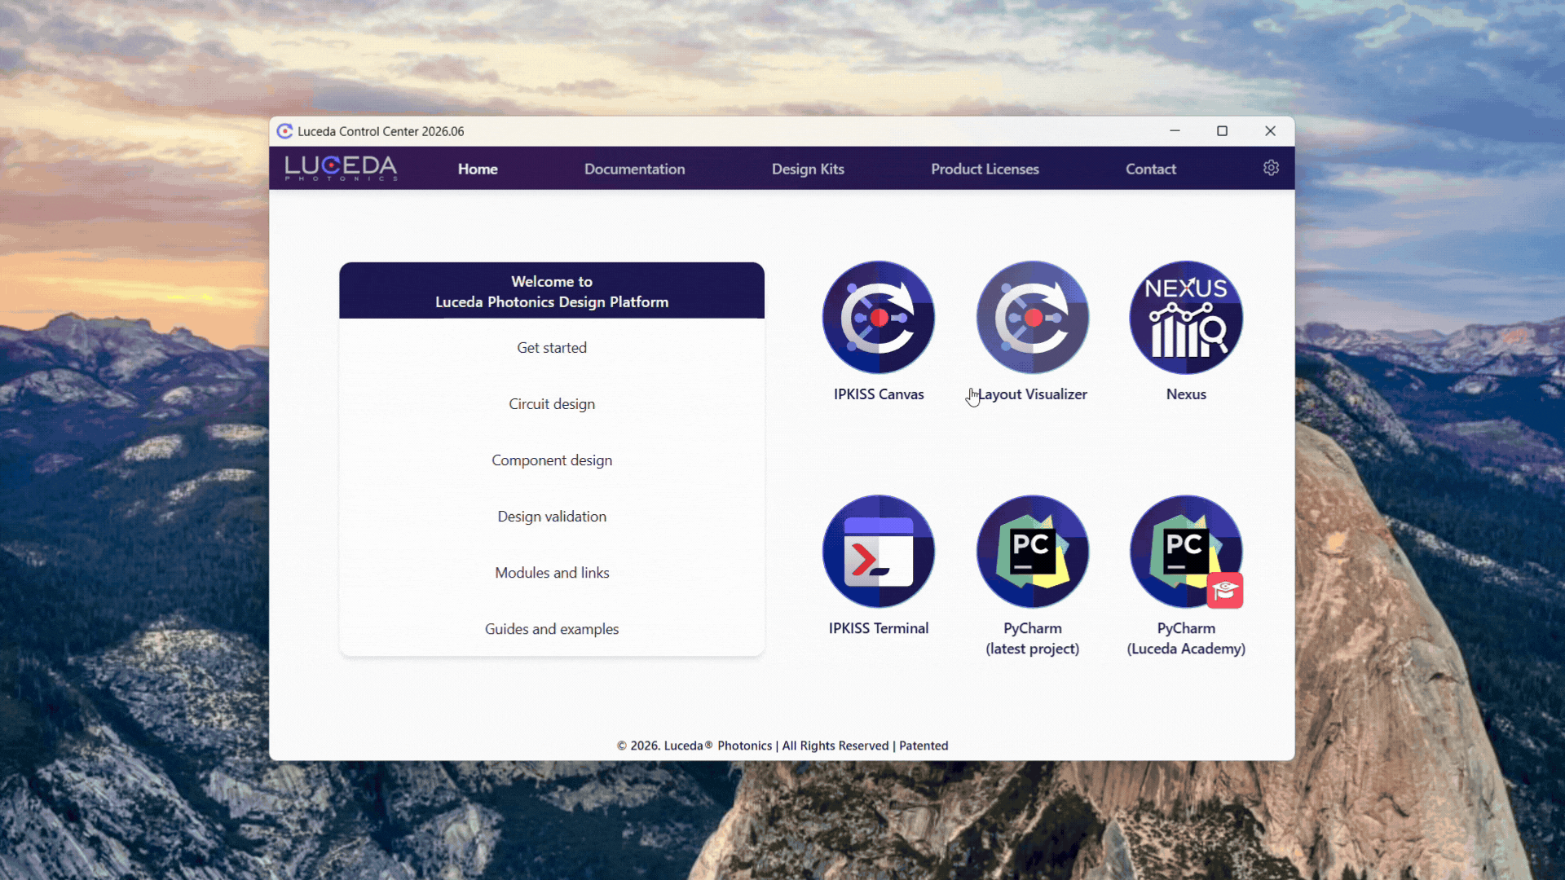Click the PyCharm (Luceda Academy) label
1565x880 pixels.
[x=1186, y=639]
